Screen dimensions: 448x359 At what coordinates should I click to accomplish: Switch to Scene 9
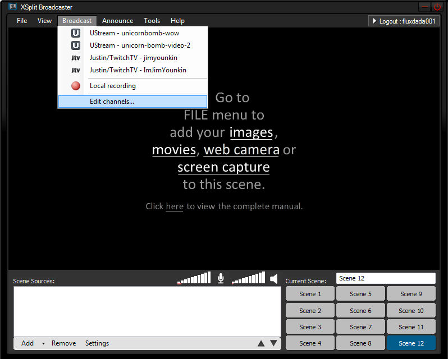411,294
